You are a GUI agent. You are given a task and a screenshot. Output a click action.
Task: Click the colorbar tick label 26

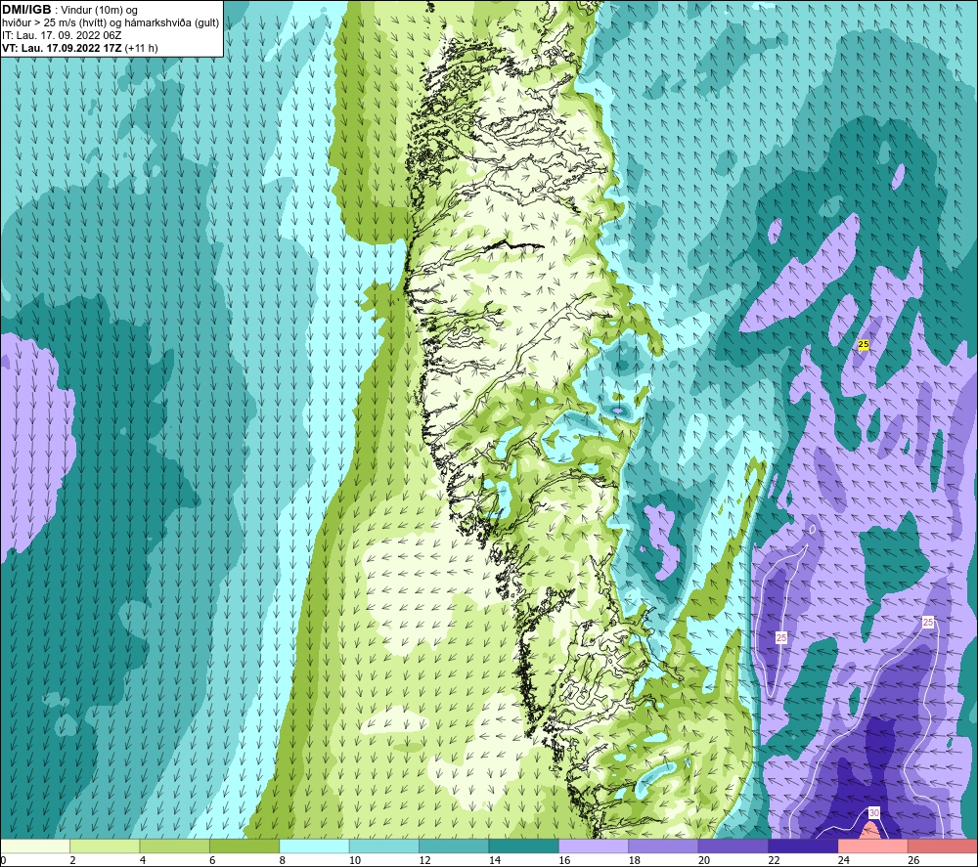coord(913,860)
